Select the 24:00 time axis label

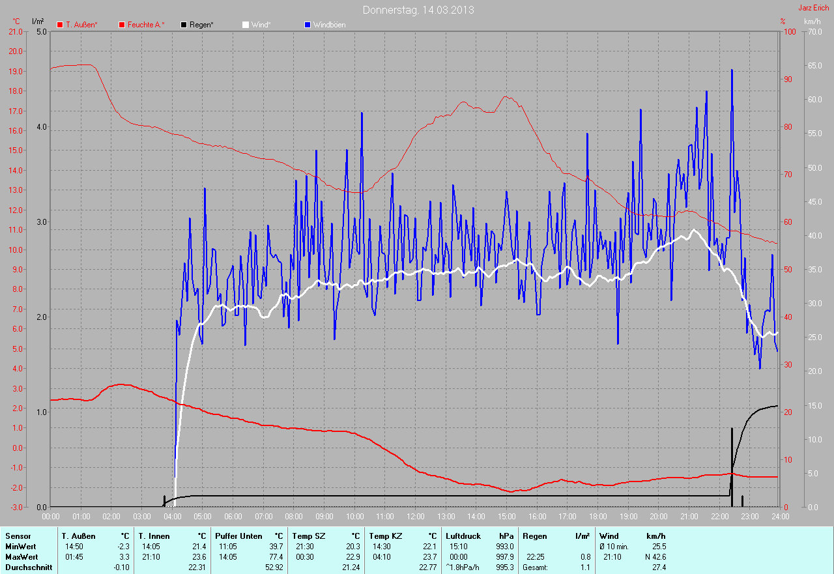click(x=780, y=516)
